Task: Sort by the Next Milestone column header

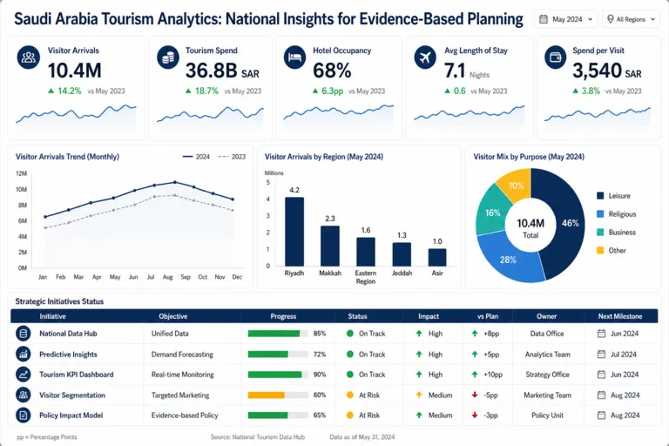Action: coord(620,316)
